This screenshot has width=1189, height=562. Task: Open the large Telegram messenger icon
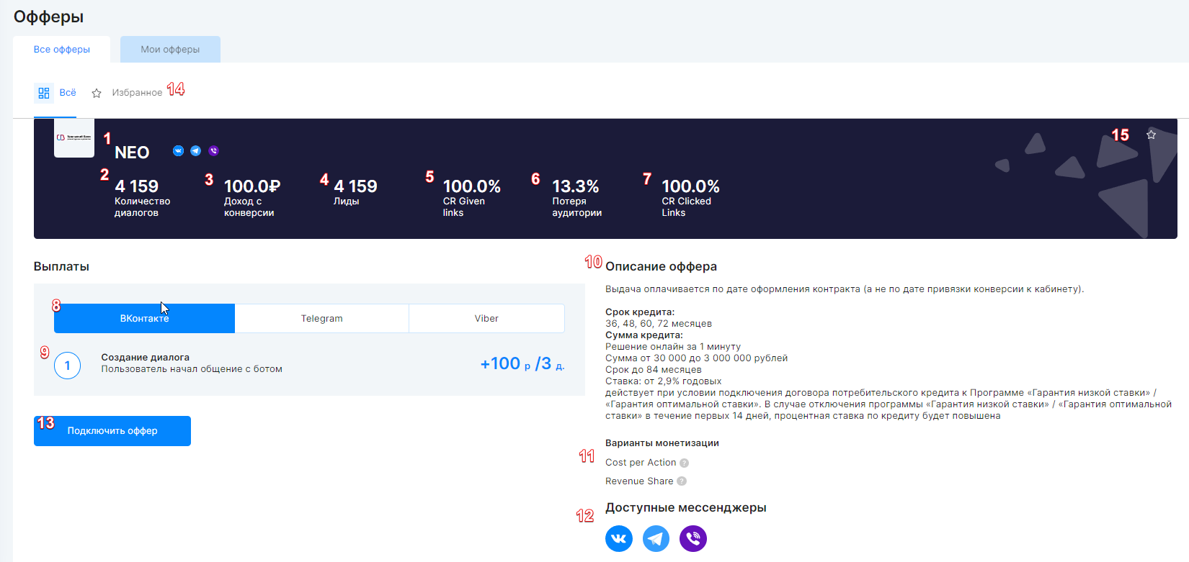click(x=656, y=538)
